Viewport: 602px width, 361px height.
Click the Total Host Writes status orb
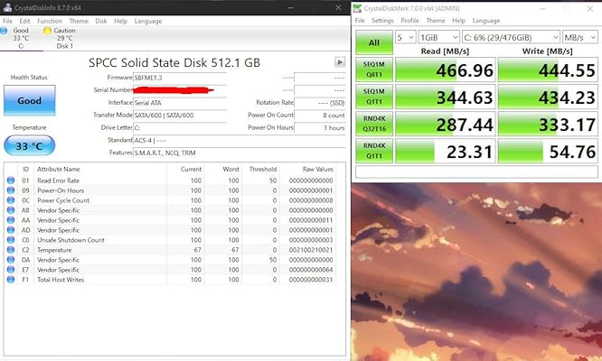point(11,280)
